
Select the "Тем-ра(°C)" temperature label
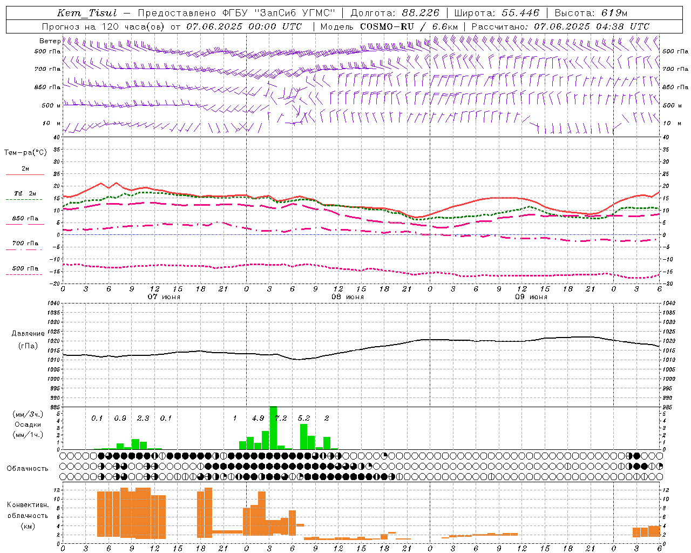point(25,153)
